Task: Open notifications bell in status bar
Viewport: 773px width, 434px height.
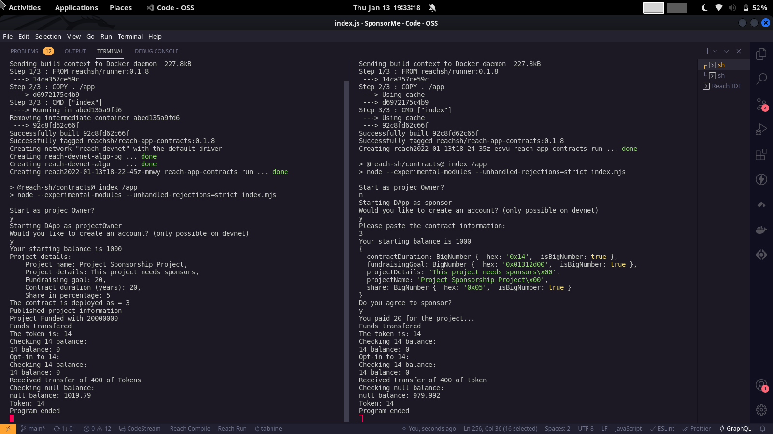Action: 763,429
